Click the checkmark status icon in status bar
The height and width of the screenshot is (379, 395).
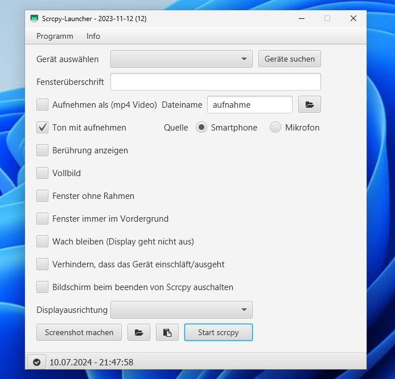[x=37, y=362]
